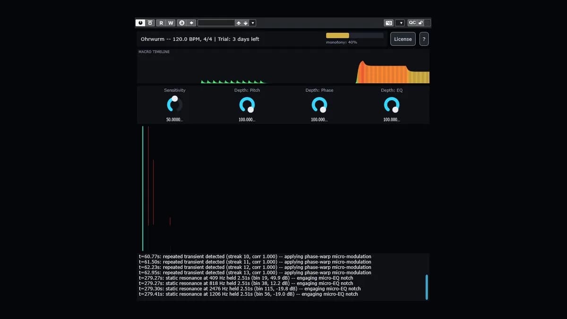Click the green sawtooth markers in timeline

point(233,82)
